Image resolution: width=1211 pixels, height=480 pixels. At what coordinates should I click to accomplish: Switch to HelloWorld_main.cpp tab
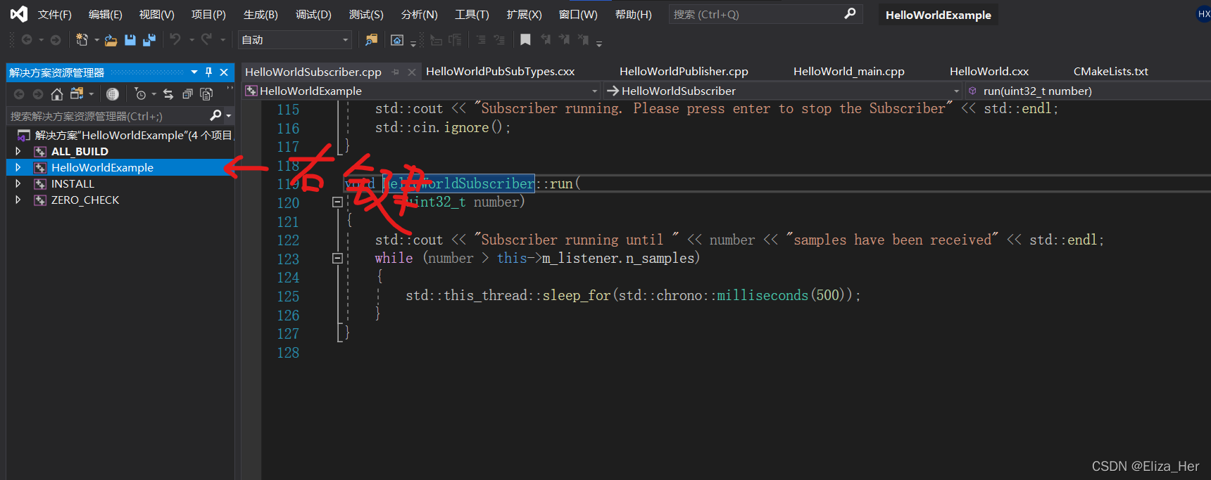pyautogui.click(x=849, y=71)
